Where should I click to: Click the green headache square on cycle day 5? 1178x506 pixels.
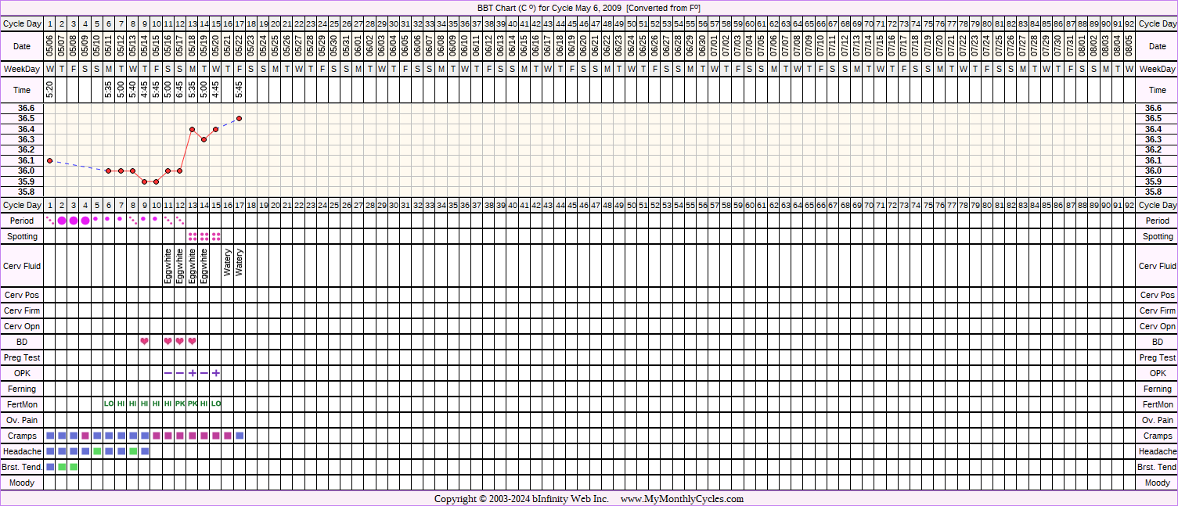pyautogui.click(x=97, y=451)
